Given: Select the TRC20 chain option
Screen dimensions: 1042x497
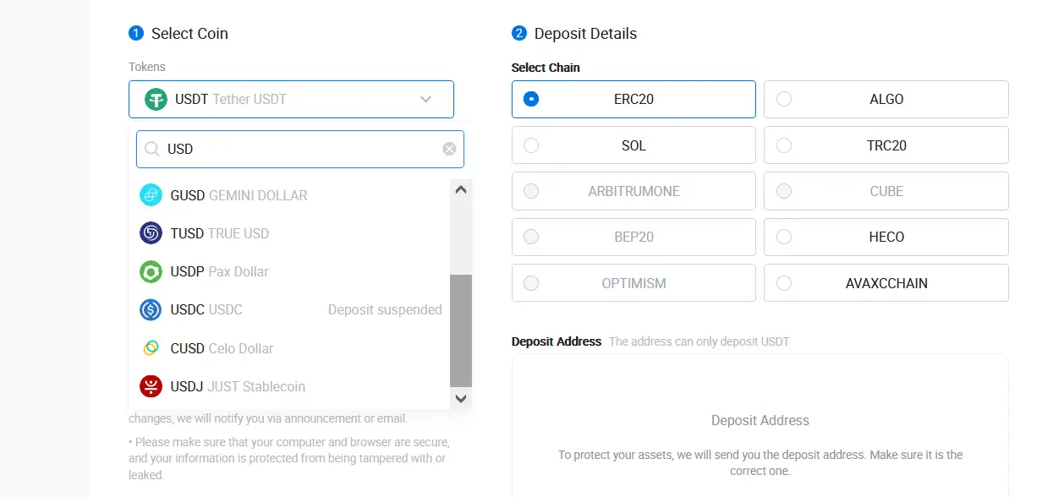Looking at the screenshot, I should [x=886, y=145].
